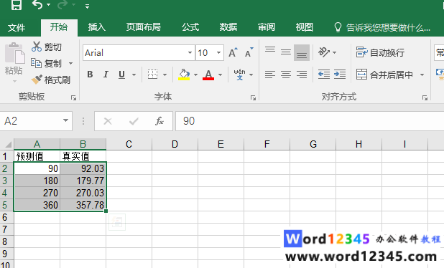Click the align left icon

click(270, 75)
